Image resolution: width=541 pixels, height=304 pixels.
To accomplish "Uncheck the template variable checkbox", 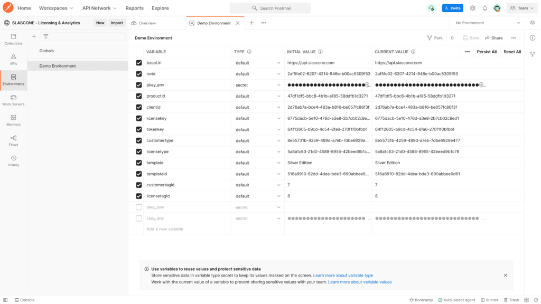I will [x=139, y=163].
